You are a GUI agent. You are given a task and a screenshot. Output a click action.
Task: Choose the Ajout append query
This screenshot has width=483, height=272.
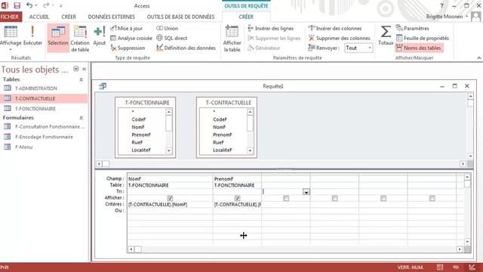click(99, 36)
